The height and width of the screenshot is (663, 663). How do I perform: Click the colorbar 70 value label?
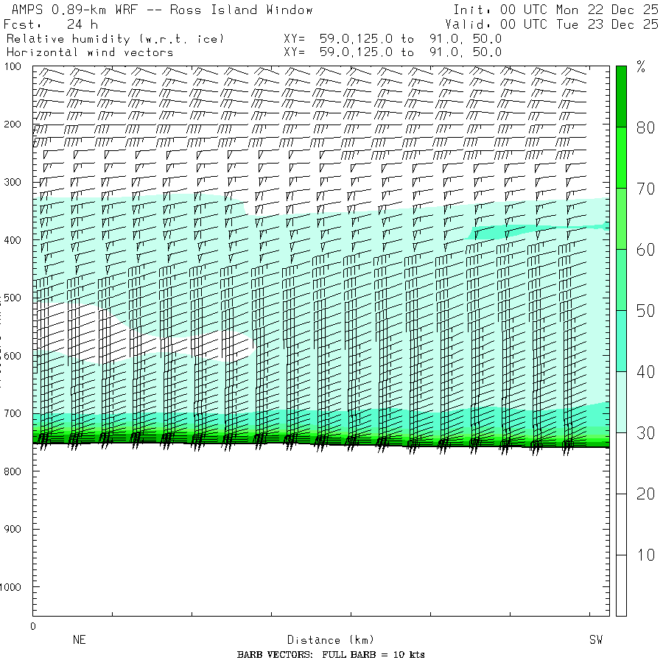pyautogui.click(x=645, y=189)
